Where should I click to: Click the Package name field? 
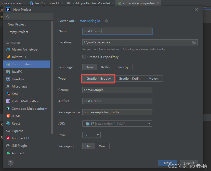tap(117, 112)
